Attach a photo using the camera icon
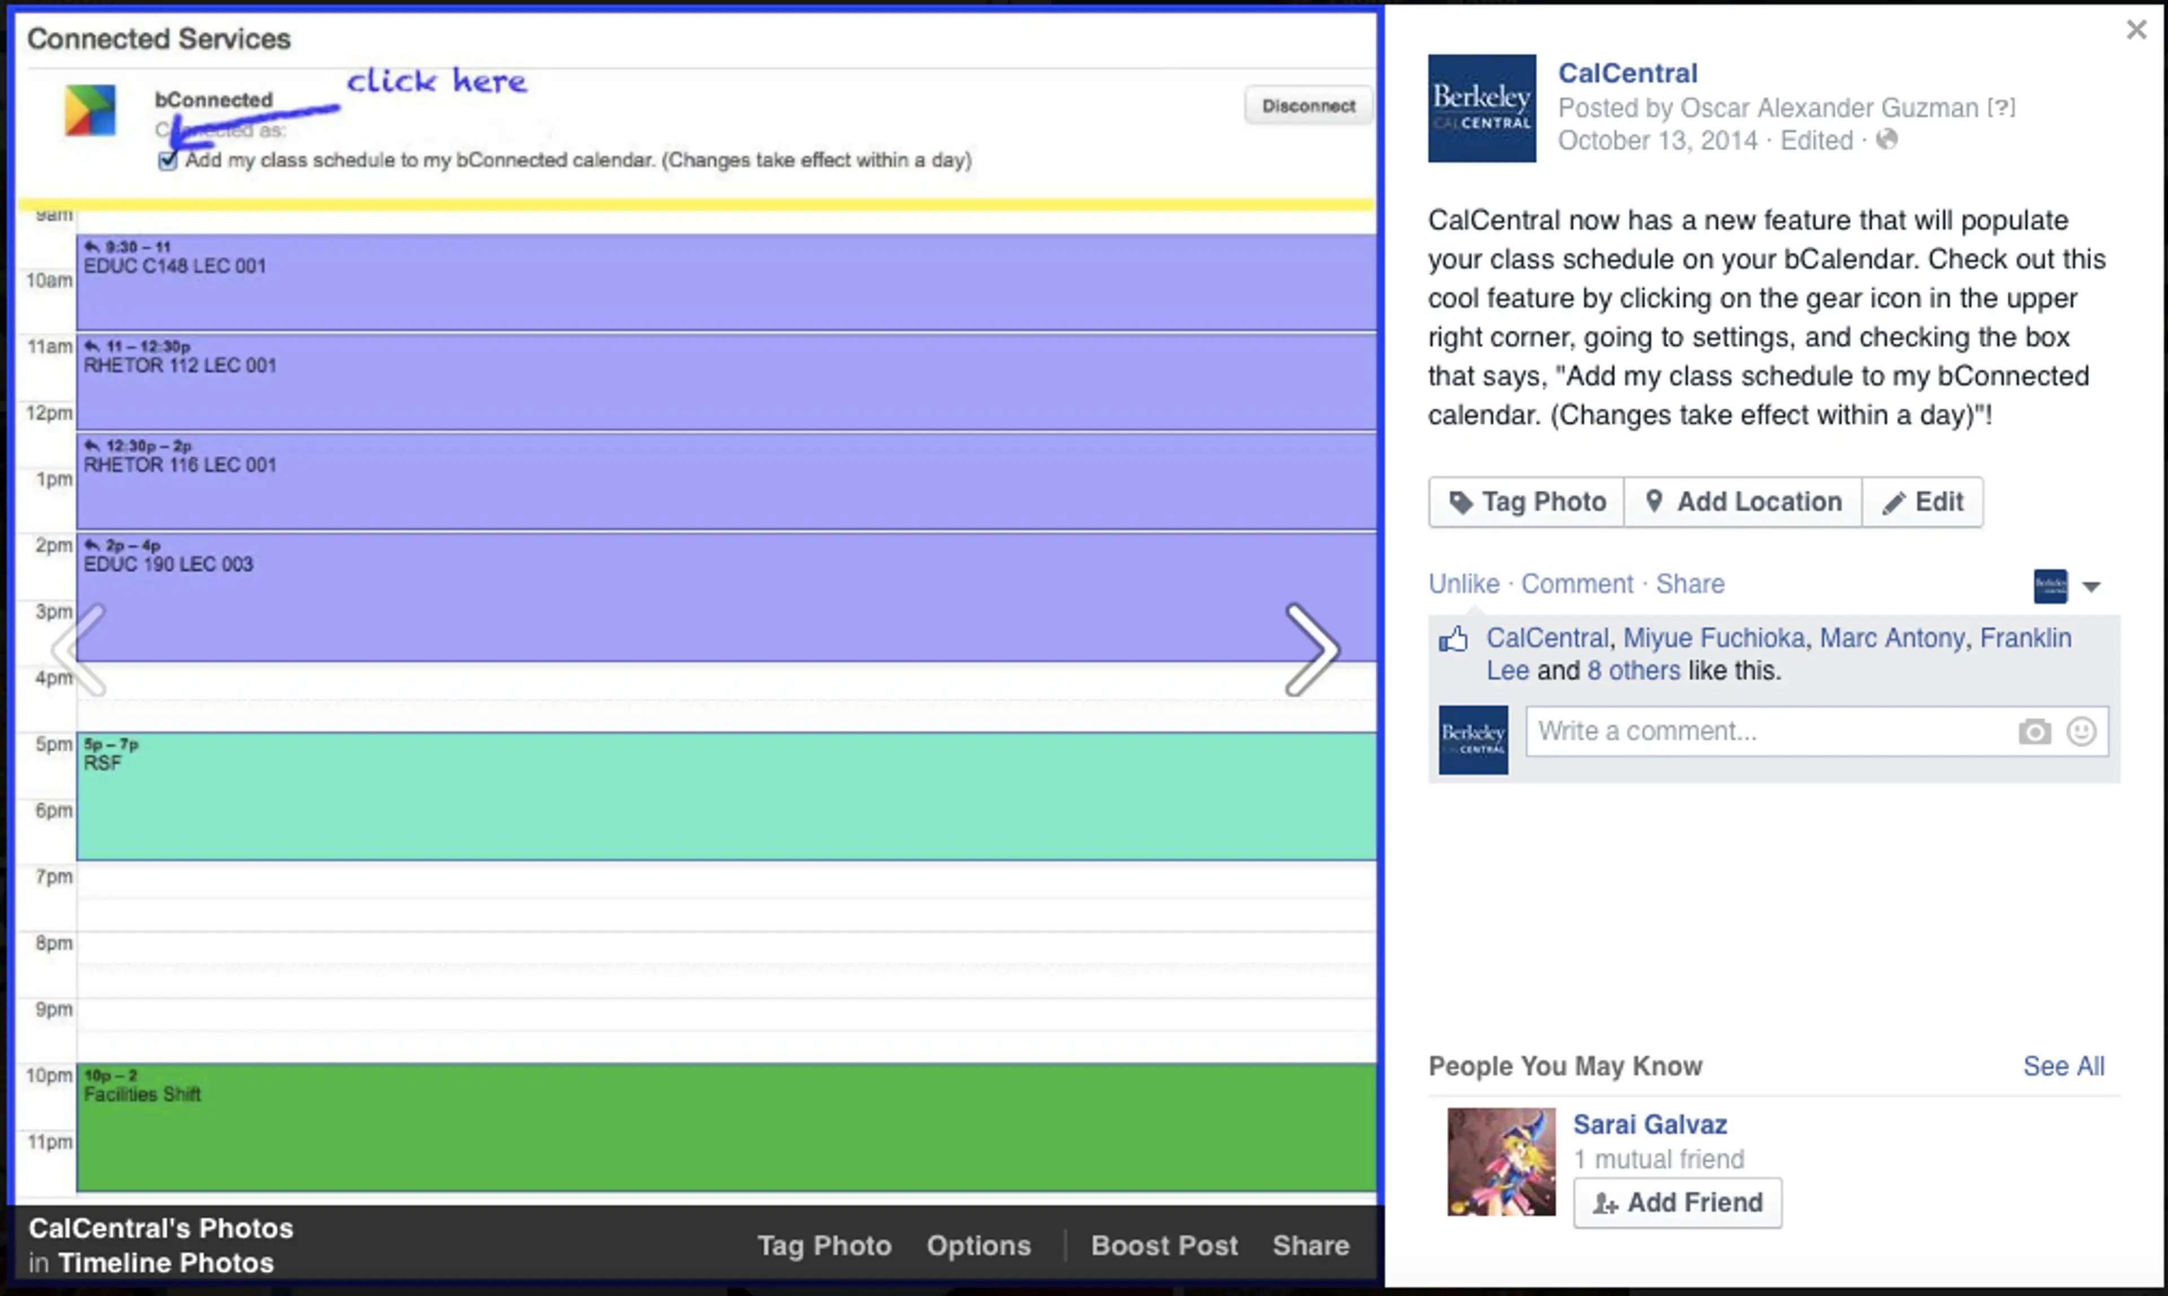Image resolution: width=2168 pixels, height=1296 pixels. pos(2034,732)
